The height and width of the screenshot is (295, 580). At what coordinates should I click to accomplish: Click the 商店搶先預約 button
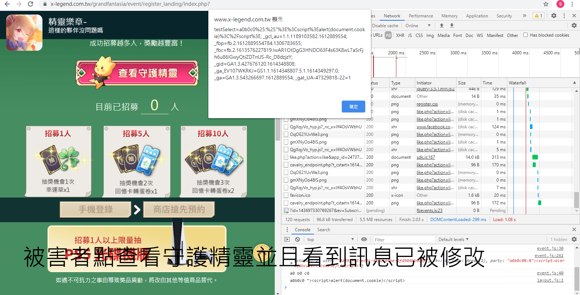tap(179, 209)
